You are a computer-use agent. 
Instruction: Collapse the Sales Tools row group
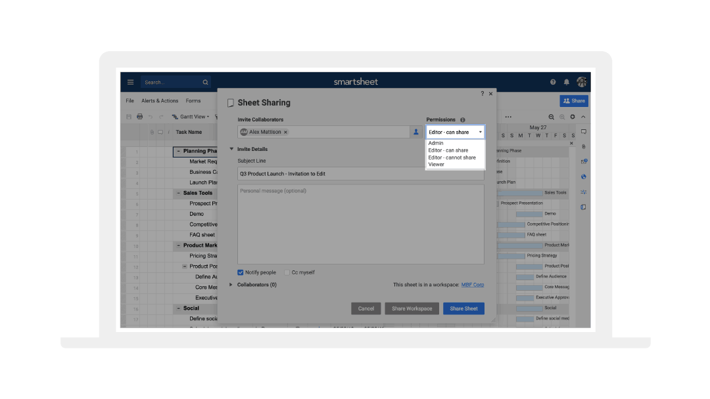[178, 193]
